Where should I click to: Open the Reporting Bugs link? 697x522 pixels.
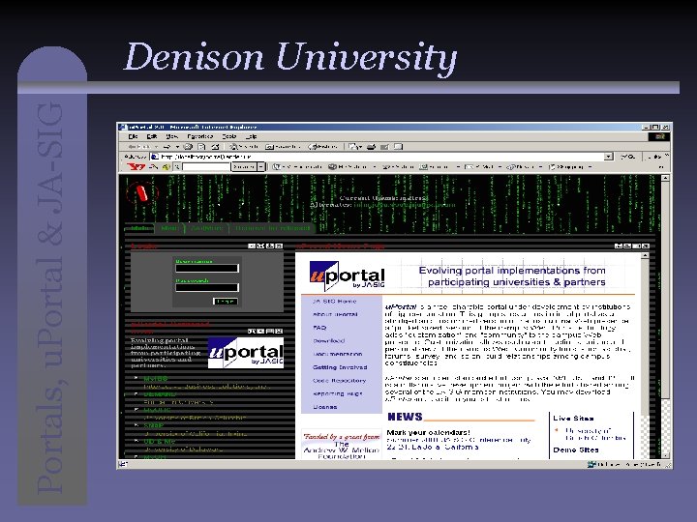pos(338,393)
